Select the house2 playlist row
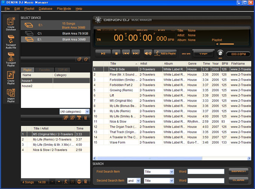This screenshot has height=189, width=255. 55,86
